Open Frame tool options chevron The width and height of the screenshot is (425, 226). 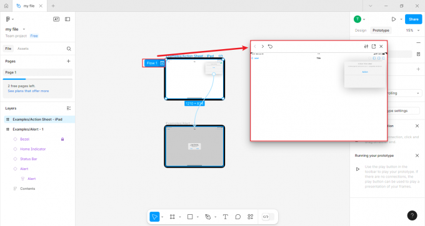click(x=180, y=217)
